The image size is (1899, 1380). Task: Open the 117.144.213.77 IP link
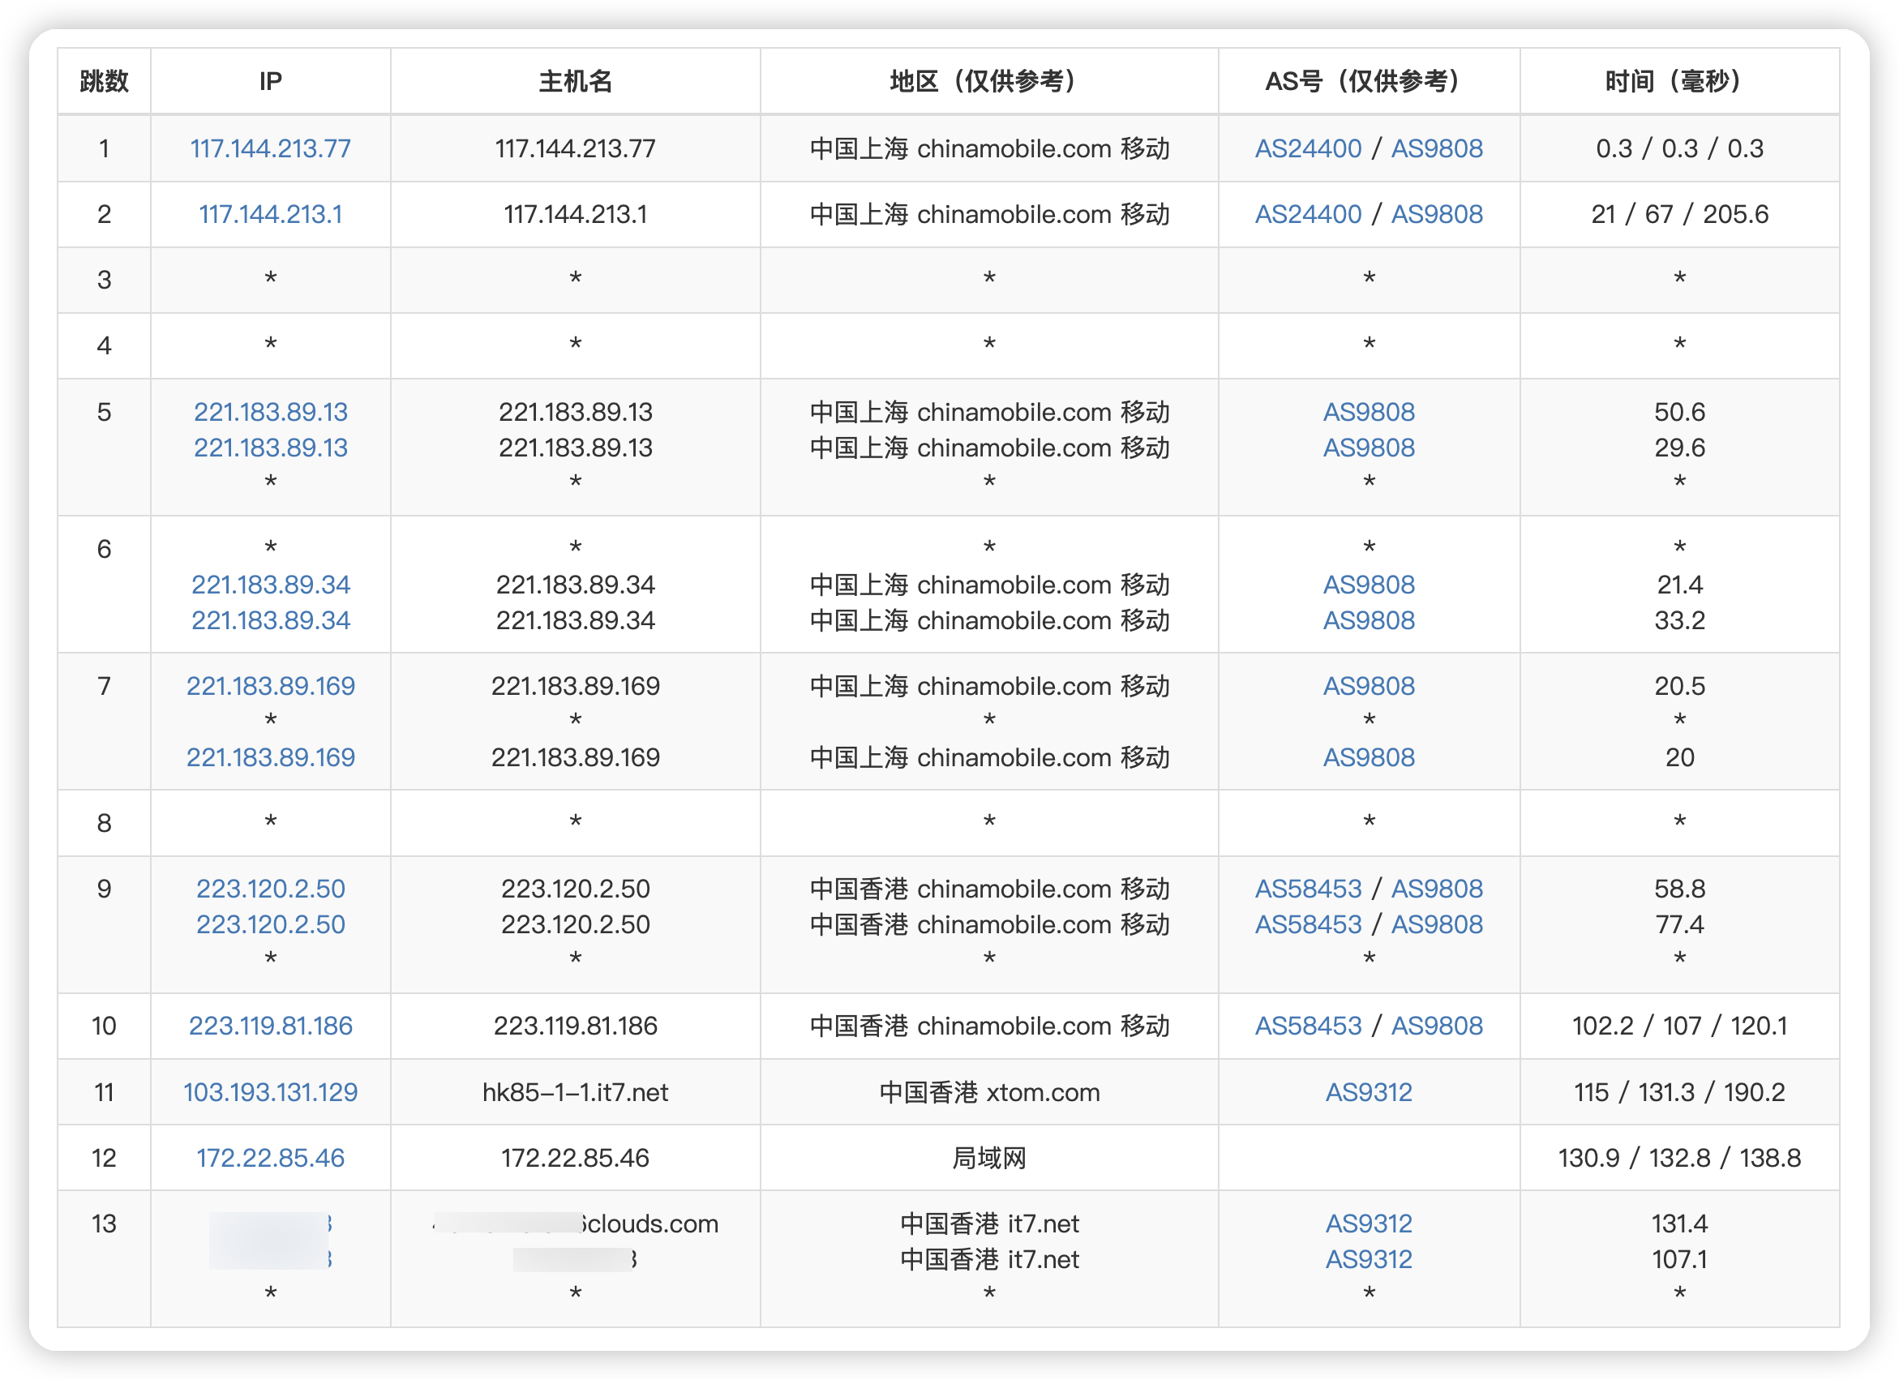pos(271,148)
